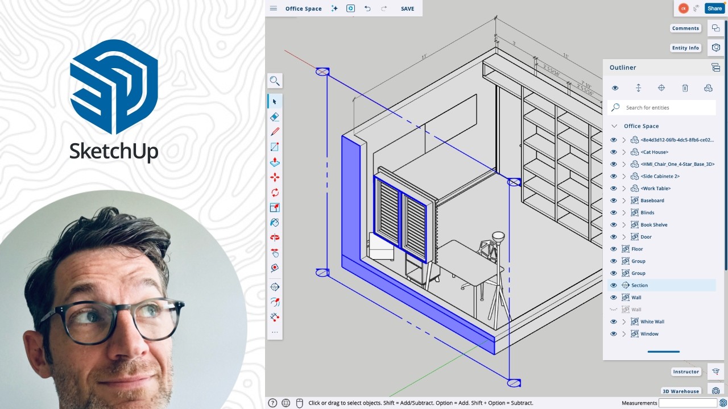
Task: Hide the Baseboard group
Action: click(614, 201)
